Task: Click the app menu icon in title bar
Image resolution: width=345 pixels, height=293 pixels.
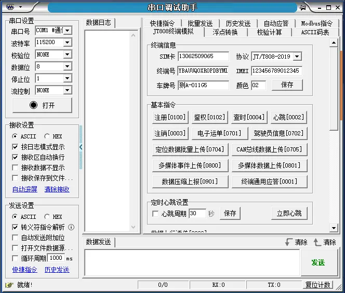Action: pos(9,7)
